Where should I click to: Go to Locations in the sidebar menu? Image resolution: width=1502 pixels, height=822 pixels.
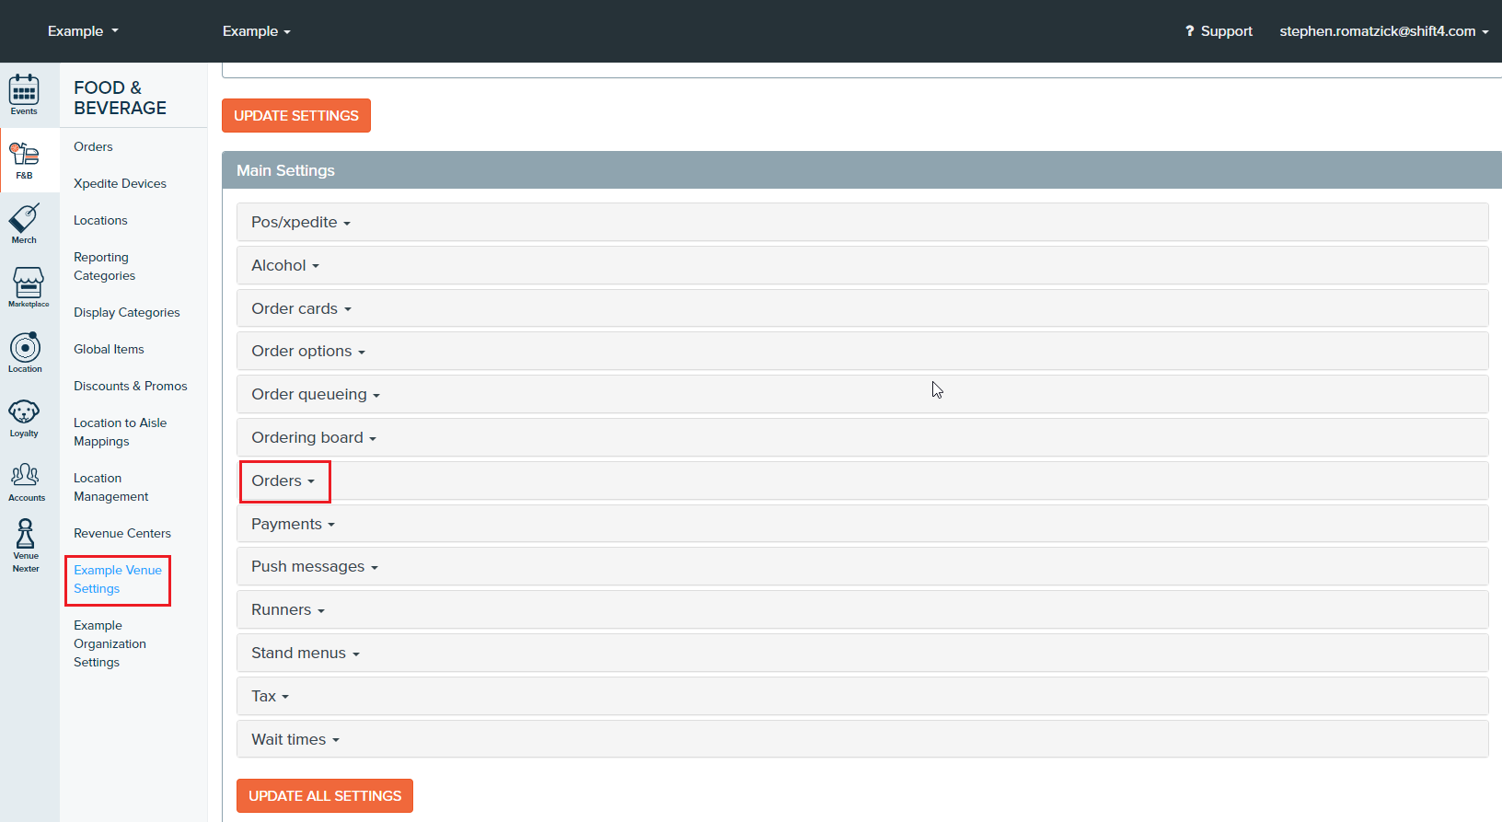click(100, 221)
